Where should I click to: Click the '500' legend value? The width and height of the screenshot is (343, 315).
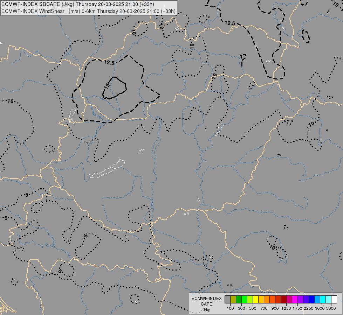pyautogui.click(x=253, y=308)
